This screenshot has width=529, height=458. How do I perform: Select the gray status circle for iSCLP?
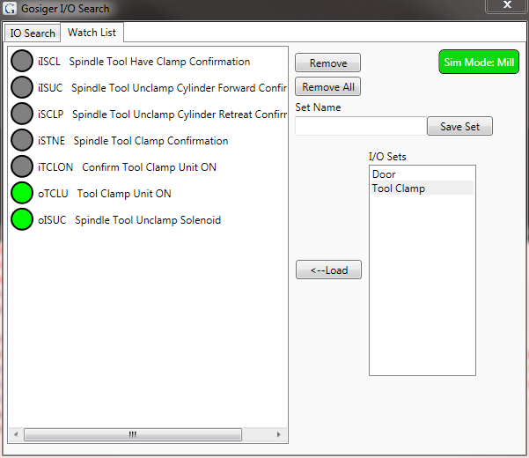22,114
